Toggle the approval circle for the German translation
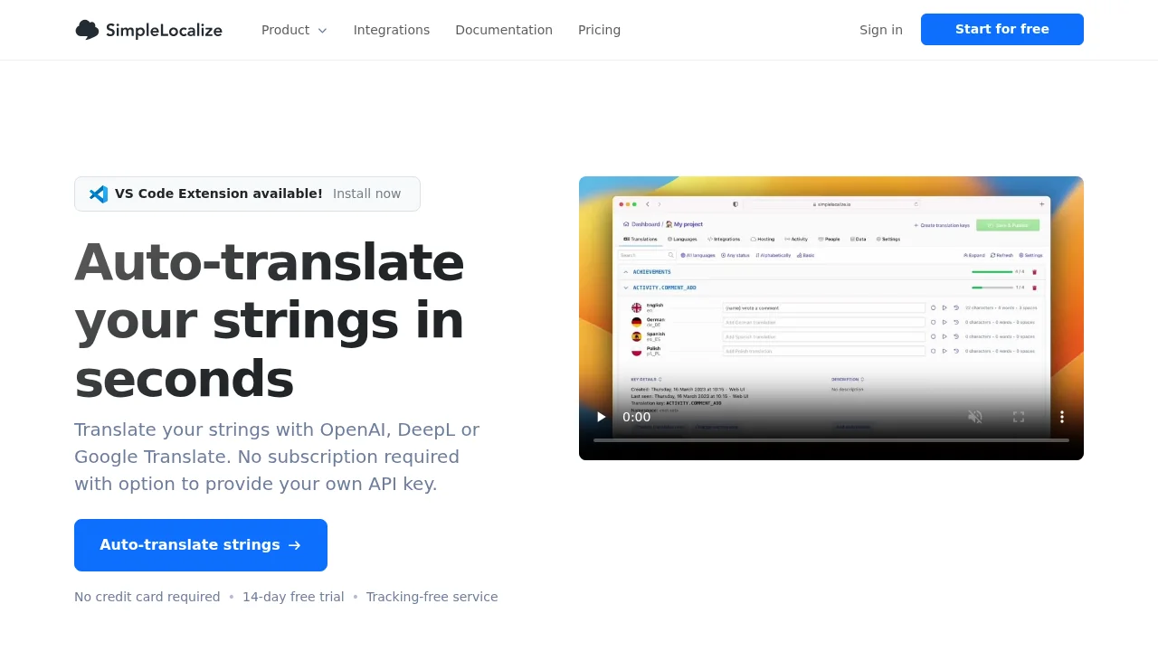 [x=933, y=322]
